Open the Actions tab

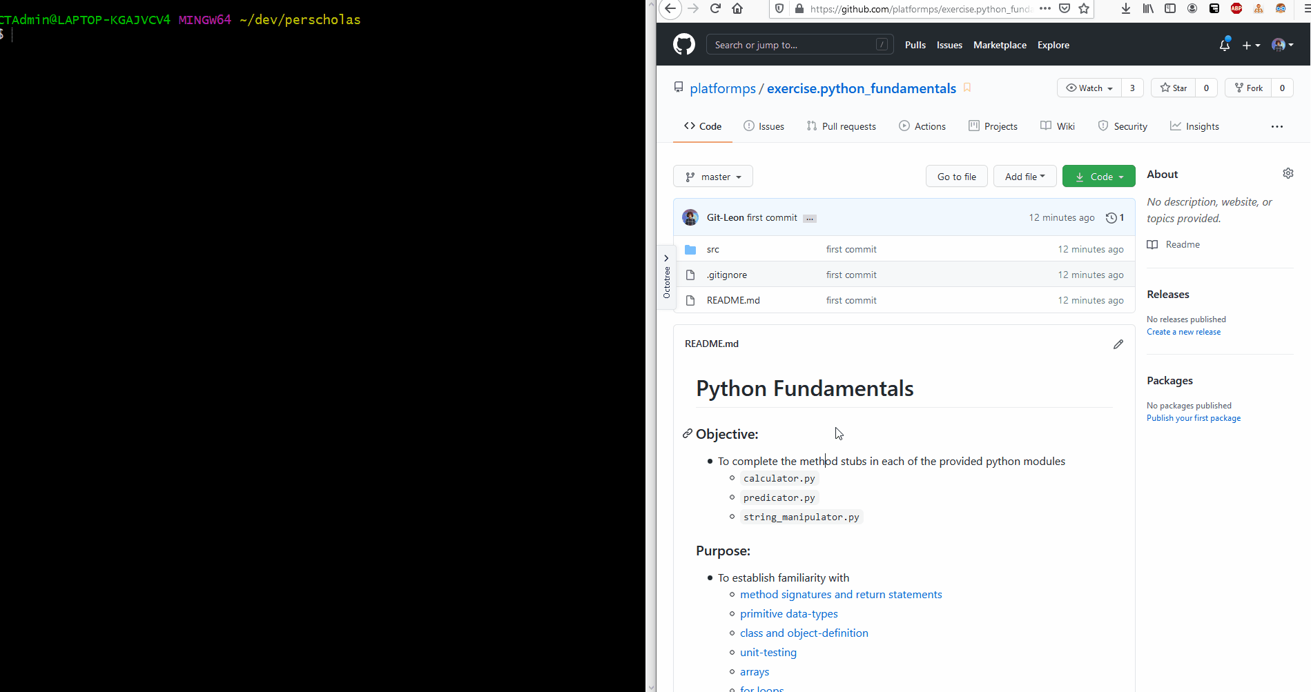(922, 126)
